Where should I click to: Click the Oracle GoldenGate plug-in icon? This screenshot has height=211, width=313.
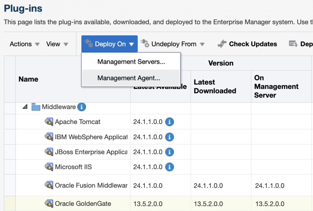pos(49,203)
